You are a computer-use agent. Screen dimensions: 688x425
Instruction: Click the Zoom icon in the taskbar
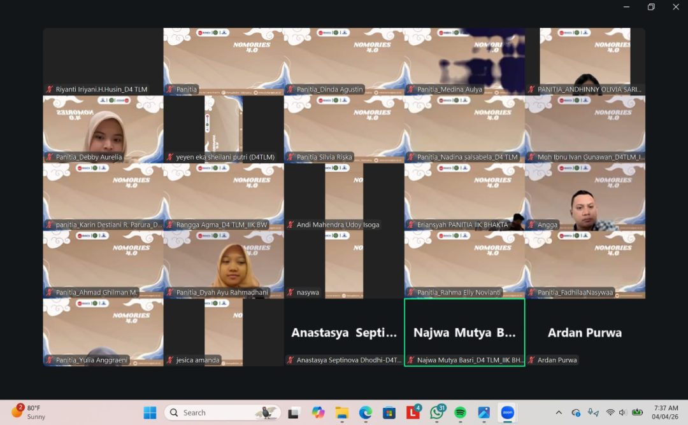point(508,412)
